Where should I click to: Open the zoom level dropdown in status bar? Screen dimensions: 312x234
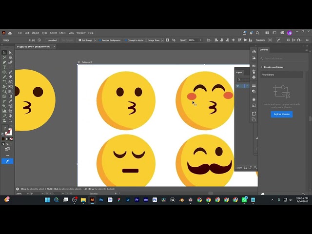pyautogui.click(x=27, y=194)
